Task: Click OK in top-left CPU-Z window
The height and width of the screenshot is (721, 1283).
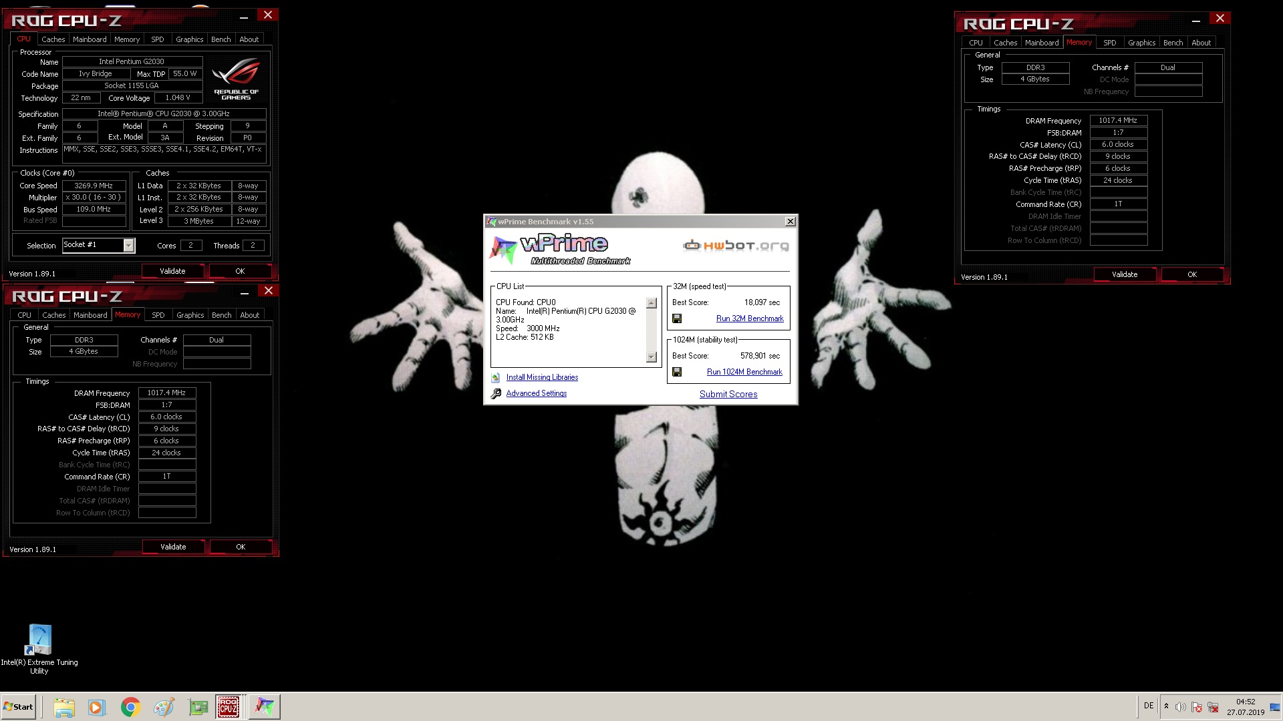Action: (x=240, y=271)
